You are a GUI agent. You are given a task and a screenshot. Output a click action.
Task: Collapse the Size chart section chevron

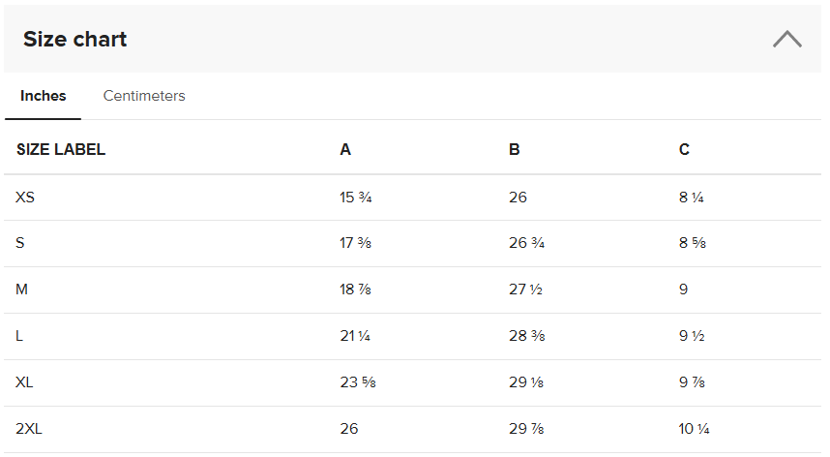pos(787,40)
